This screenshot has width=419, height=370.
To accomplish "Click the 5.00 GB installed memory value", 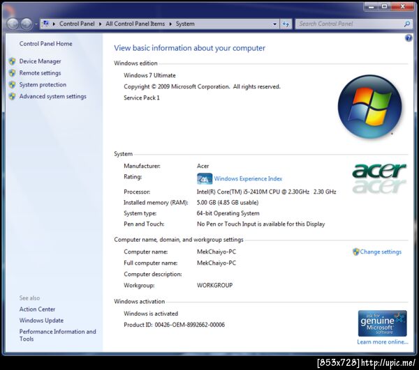I will click(x=228, y=203).
